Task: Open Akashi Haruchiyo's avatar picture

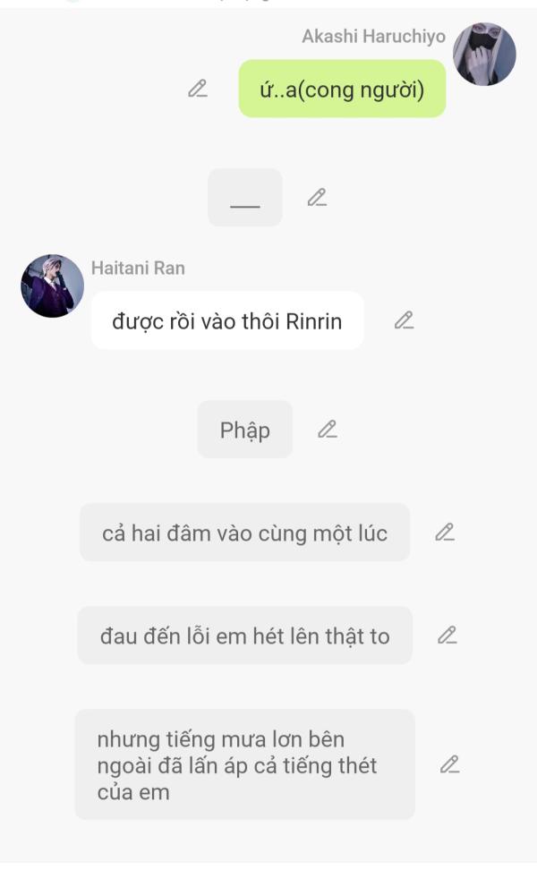Action: point(484,54)
